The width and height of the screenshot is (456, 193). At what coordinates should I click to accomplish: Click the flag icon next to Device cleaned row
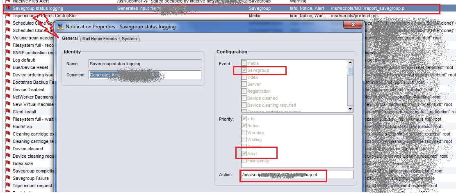[x=8, y=149]
